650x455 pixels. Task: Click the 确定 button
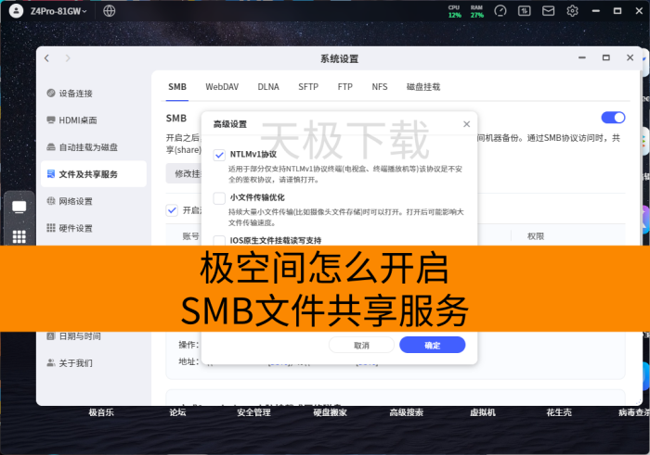(x=433, y=345)
